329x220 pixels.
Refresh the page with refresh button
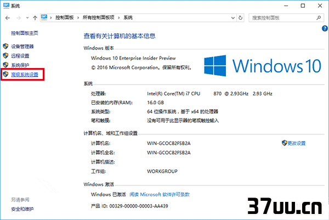(x=241, y=18)
